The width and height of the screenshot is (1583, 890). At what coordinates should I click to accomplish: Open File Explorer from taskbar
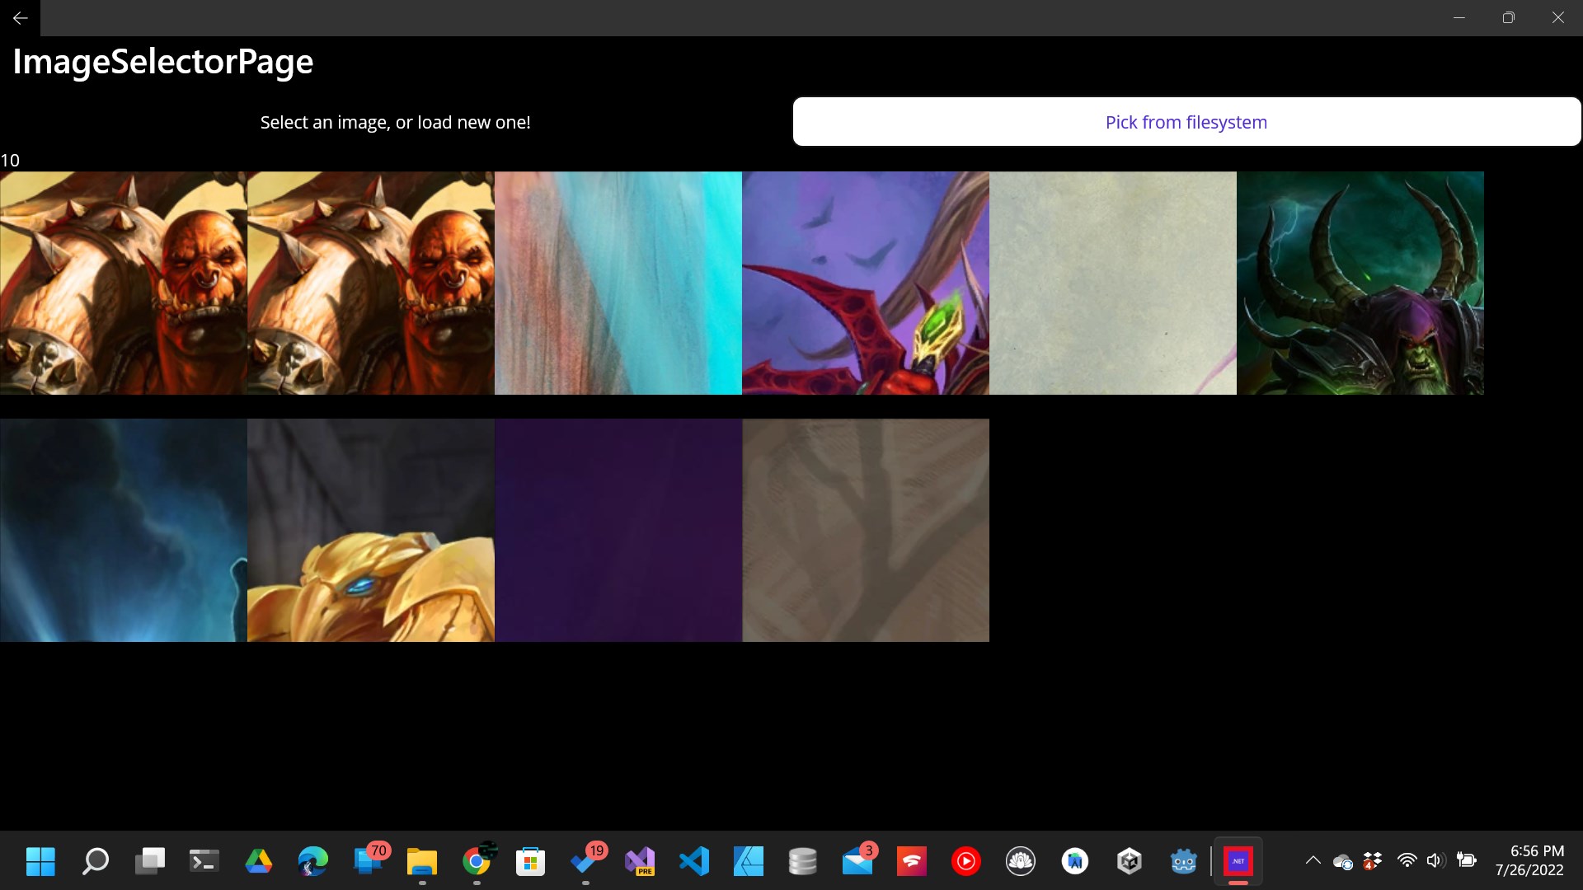coord(422,861)
